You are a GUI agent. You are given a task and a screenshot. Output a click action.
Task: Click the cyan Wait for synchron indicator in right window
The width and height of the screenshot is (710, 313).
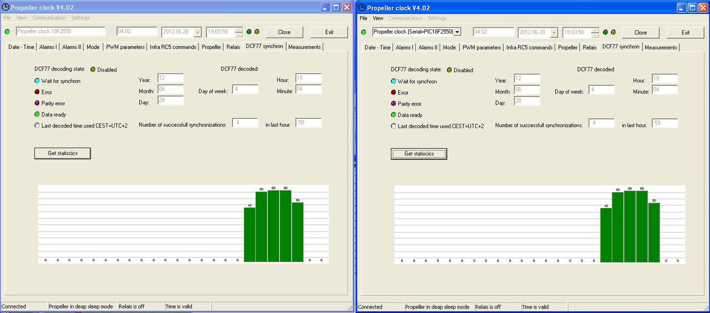(394, 81)
